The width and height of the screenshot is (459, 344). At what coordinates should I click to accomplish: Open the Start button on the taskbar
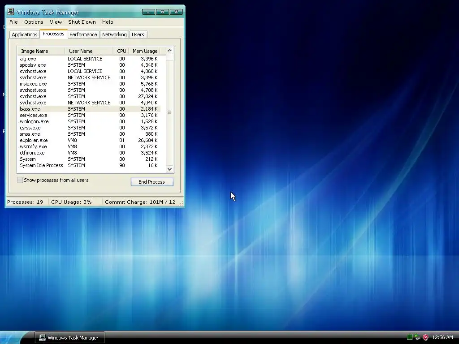[13, 337]
